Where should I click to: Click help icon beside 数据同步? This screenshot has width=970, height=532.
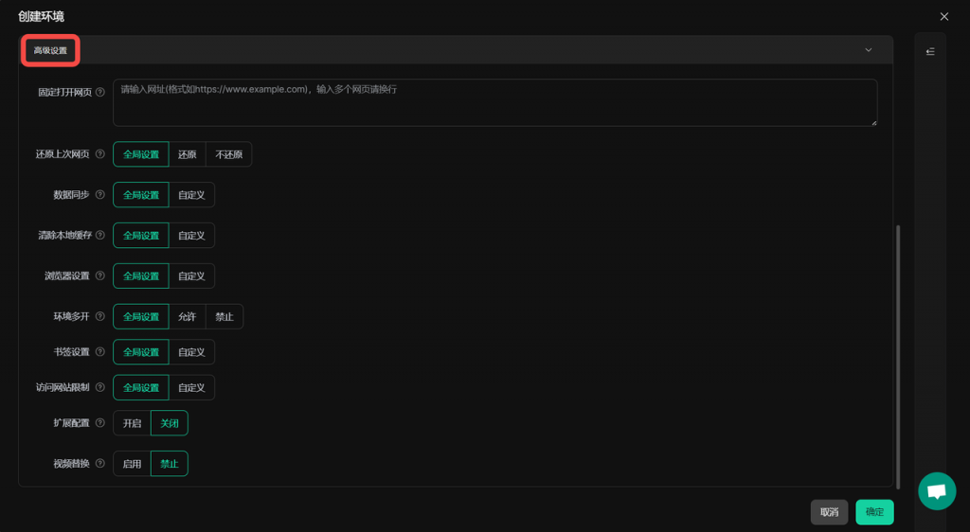pos(100,195)
